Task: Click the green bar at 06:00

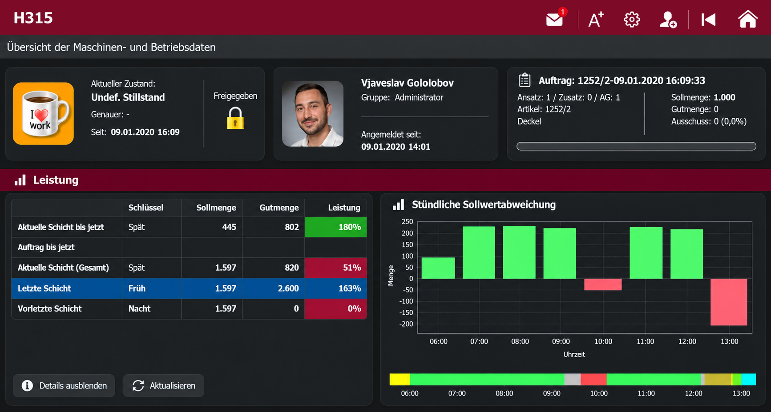Action: tap(438, 268)
